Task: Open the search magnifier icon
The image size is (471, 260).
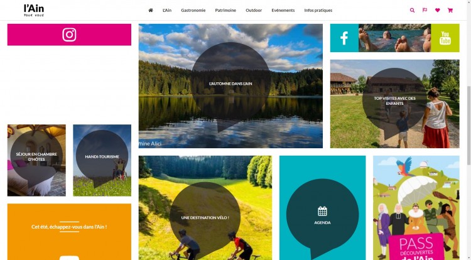Action: [412, 10]
